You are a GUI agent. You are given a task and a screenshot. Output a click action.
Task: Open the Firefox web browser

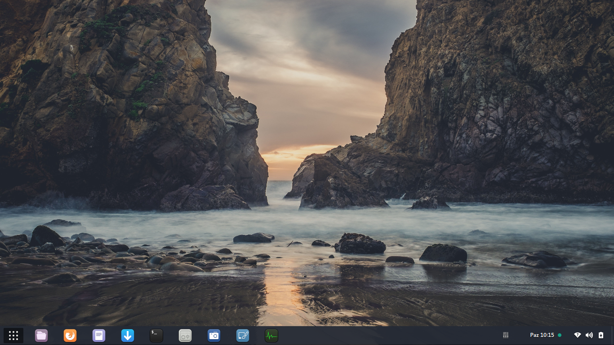70,336
